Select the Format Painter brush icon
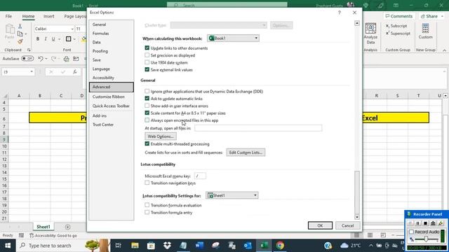The height and width of the screenshot is (252, 449). coord(20,42)
